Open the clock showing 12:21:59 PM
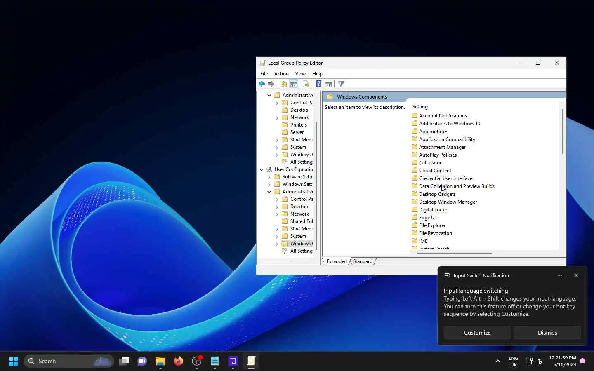This screenshot has height=371, width=594. tap(562, 361)
